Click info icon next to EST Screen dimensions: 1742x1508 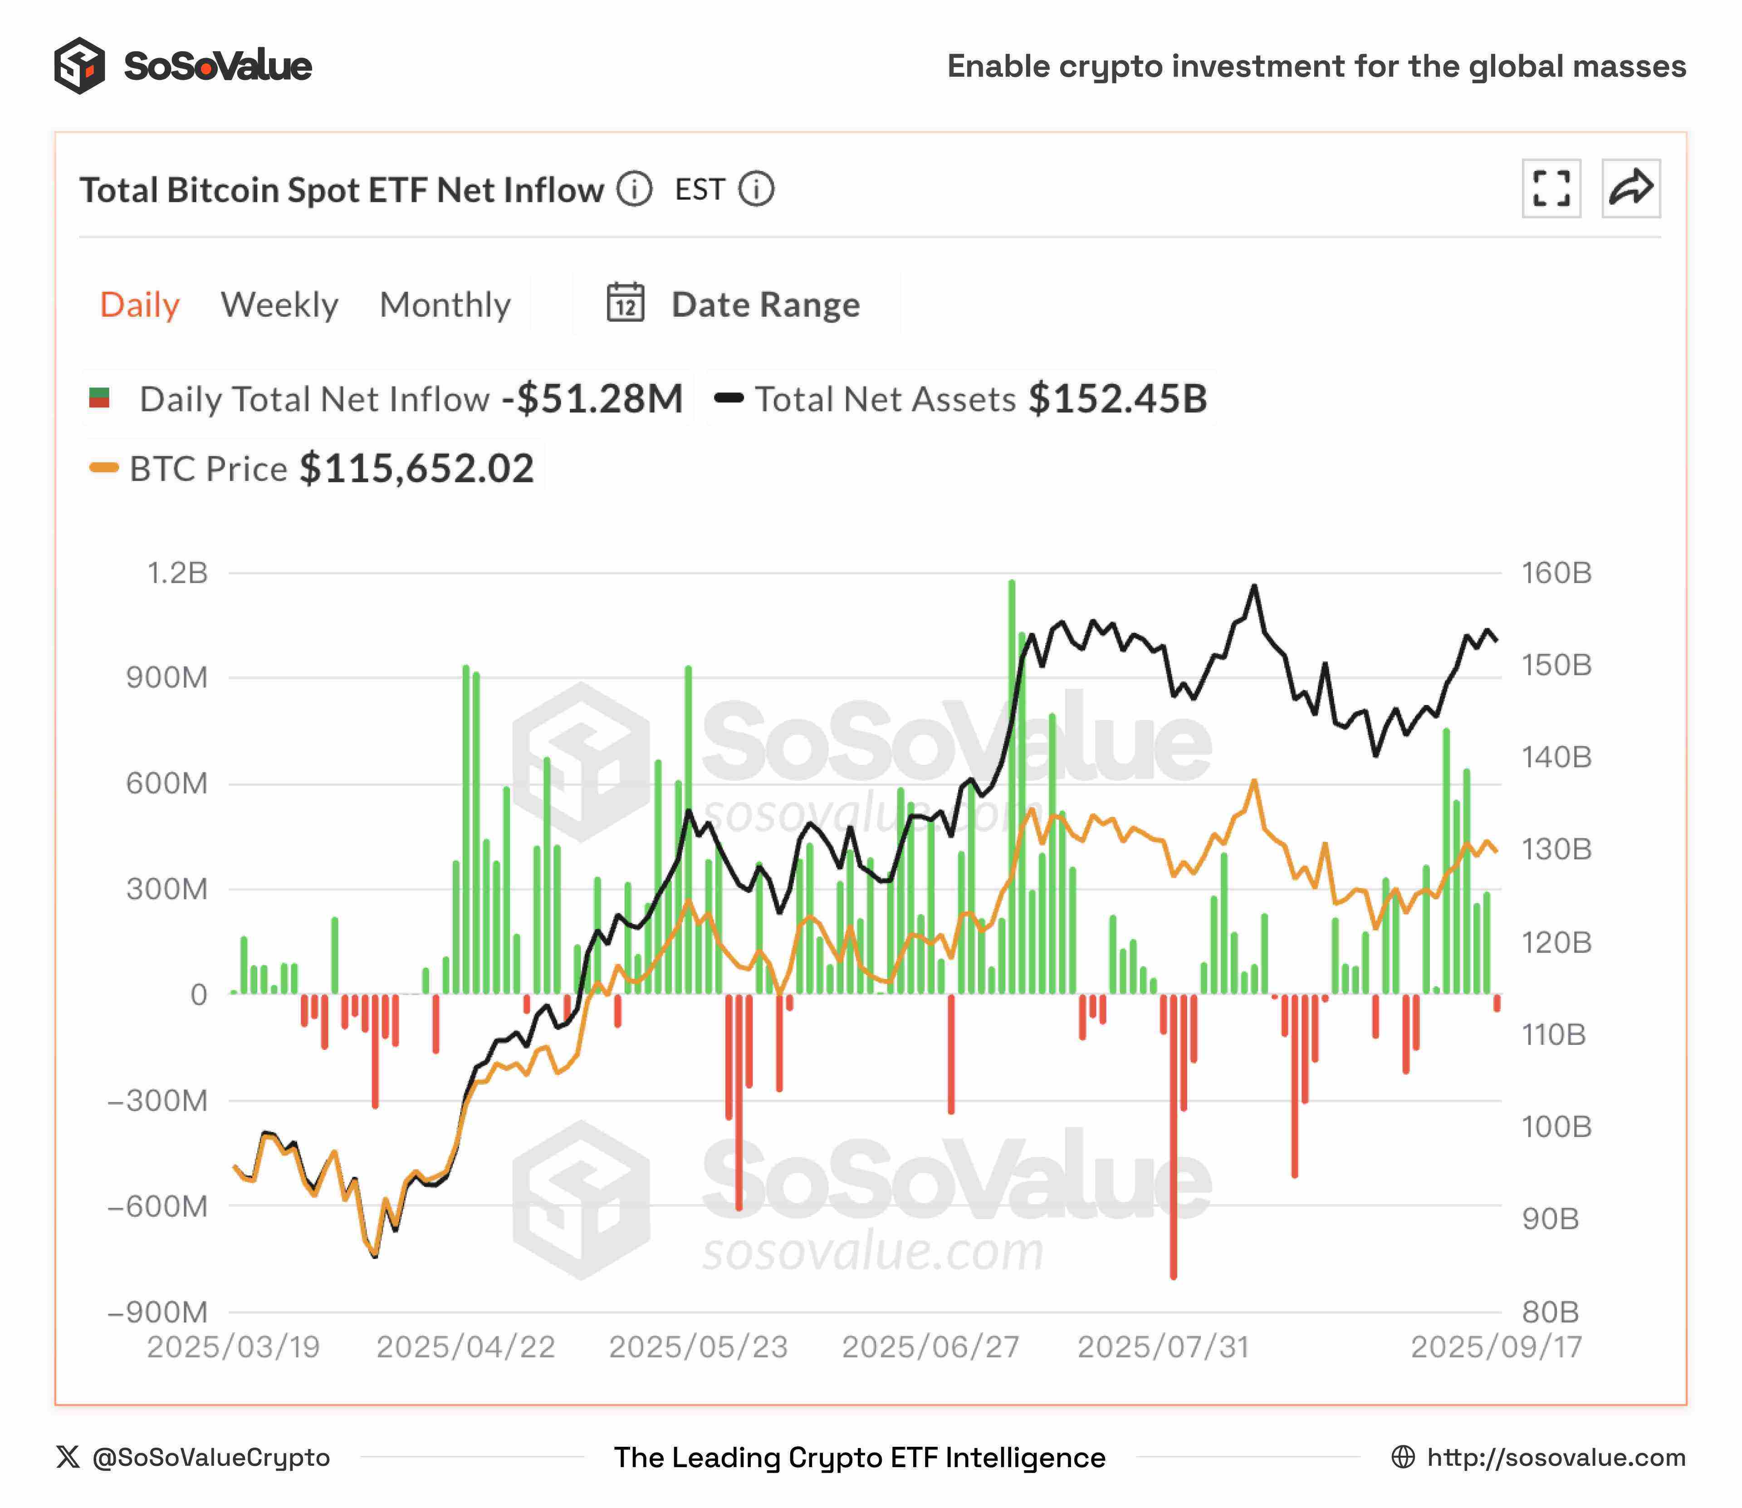click(756, 189)
